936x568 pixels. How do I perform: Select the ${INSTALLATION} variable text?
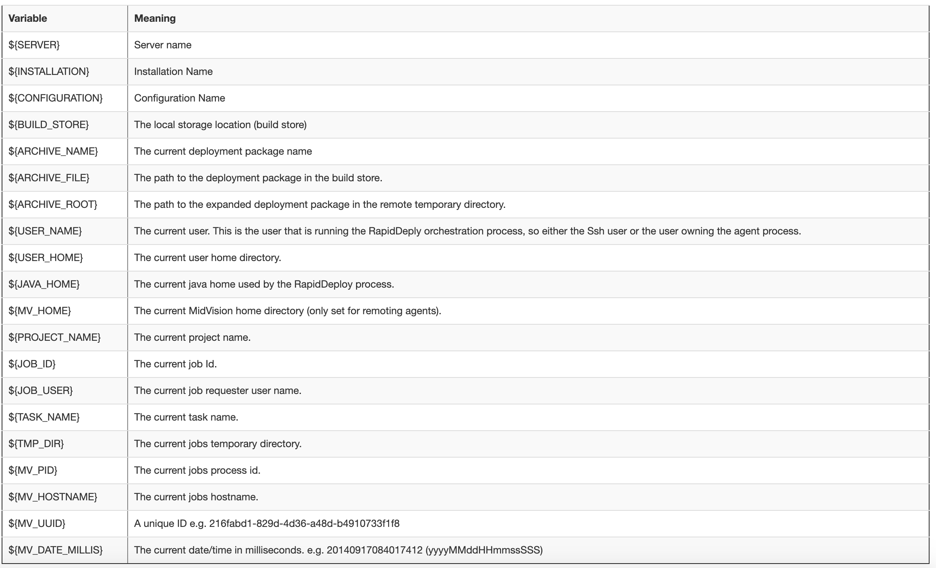click(49, 72)
